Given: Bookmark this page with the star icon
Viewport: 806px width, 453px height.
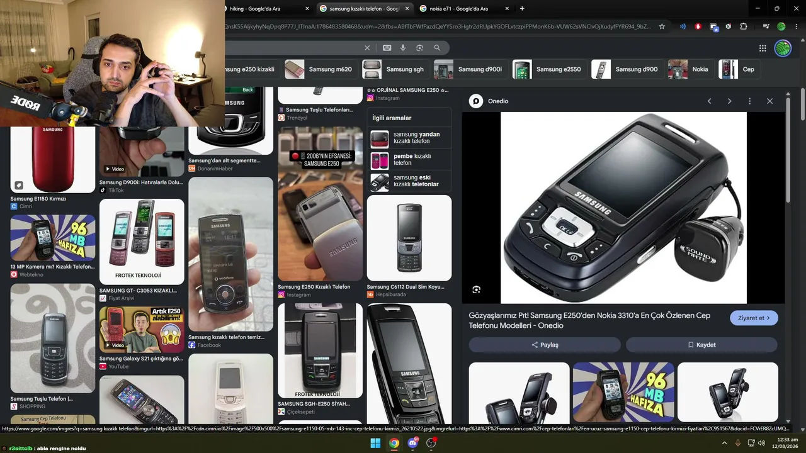Looking at the screenshot, I should (x=662, y=26).
